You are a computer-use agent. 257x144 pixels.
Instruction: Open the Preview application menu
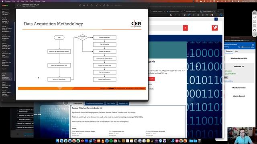point(8,1)
